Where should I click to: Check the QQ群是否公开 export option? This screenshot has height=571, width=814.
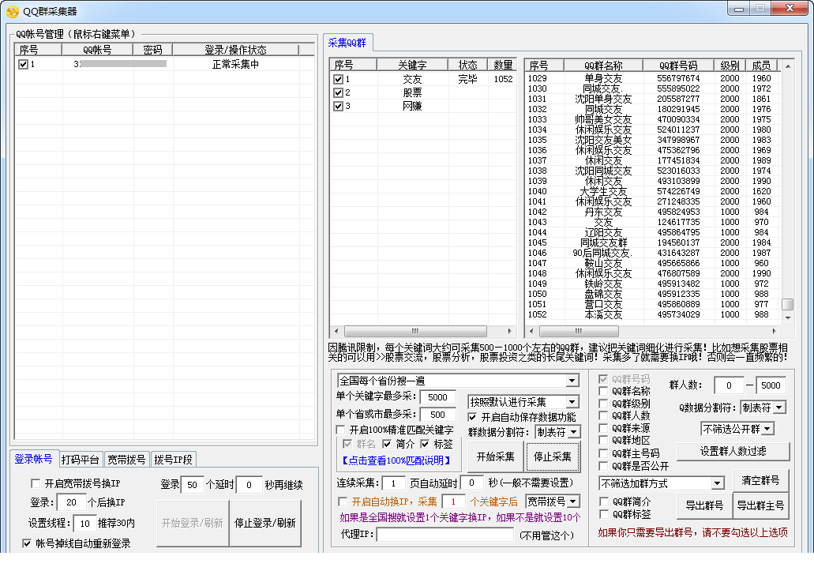603,466
